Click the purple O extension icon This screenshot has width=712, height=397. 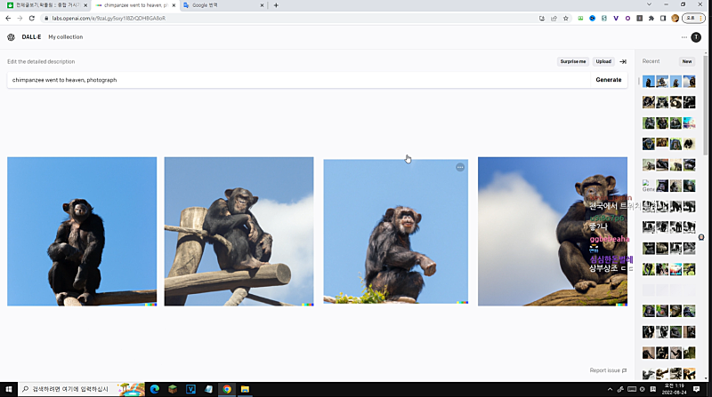point(627,18)
